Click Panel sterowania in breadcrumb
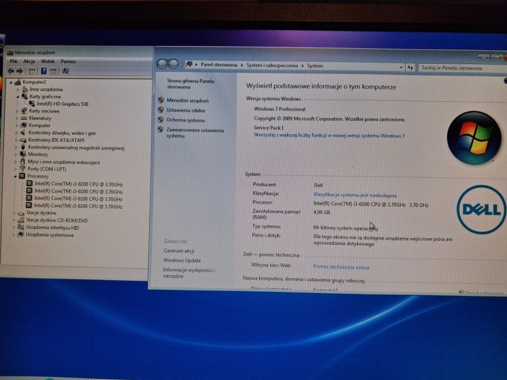This screenshot has height=380, width=507. tap(219, 65)
